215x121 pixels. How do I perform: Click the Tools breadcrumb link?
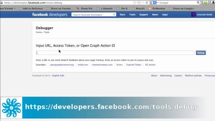[x=46, y=32]
